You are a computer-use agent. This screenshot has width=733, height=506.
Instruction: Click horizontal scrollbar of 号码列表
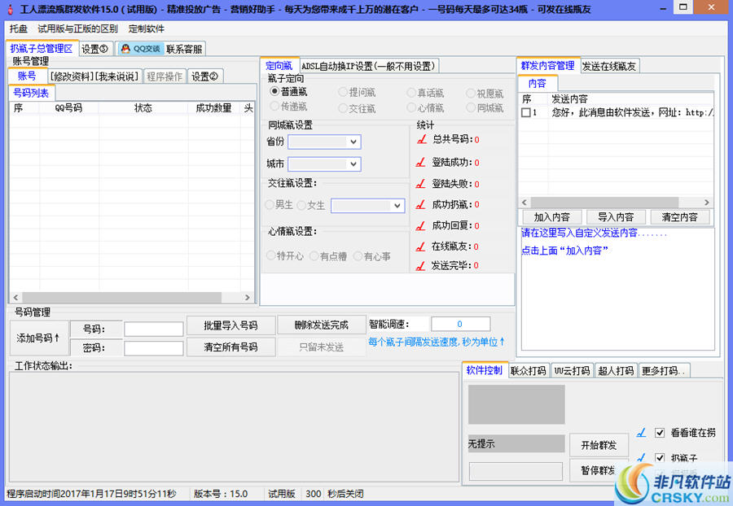pos(121,298)
